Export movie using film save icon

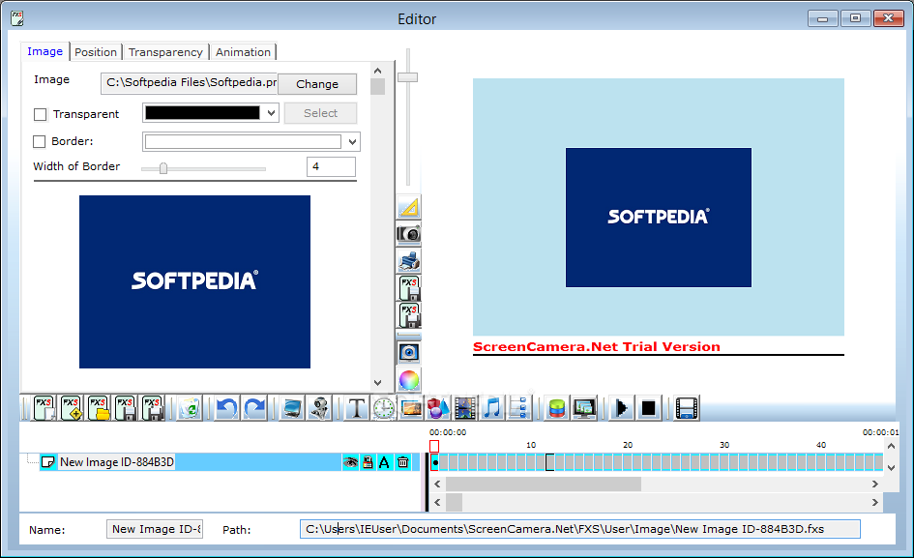coord(687,408)
